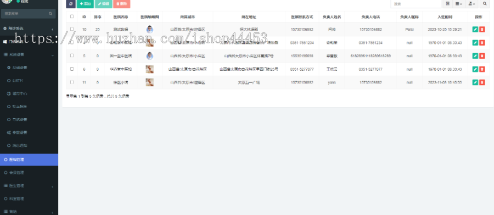Click the '15535155658' contact number cell
494x215 pixels.
[x=302, y=56]
